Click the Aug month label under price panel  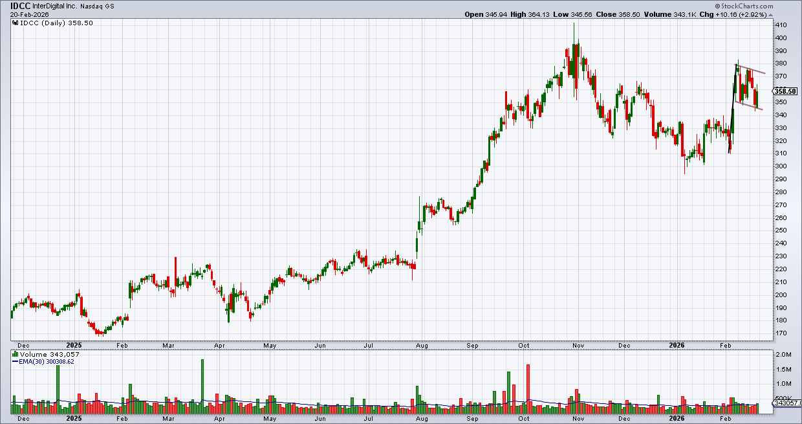coord(422,346)
